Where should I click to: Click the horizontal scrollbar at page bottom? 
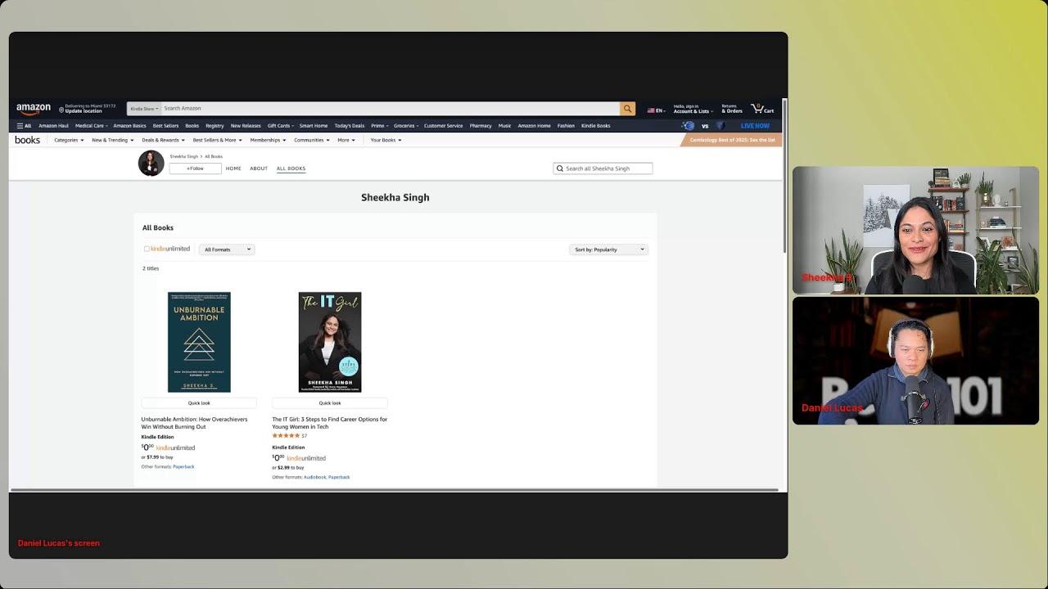[x=394, y=490]
